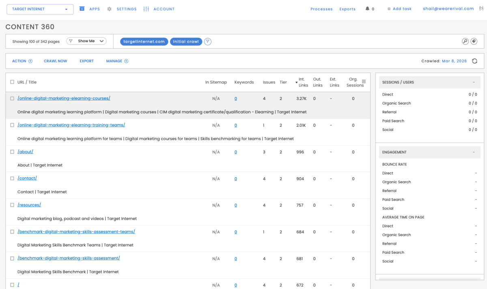Click the Add task link

(x=402, y=9)
